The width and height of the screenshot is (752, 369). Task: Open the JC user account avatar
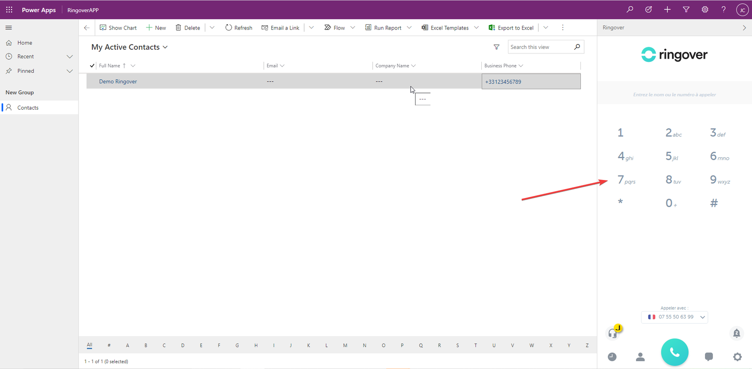(742, 10)
